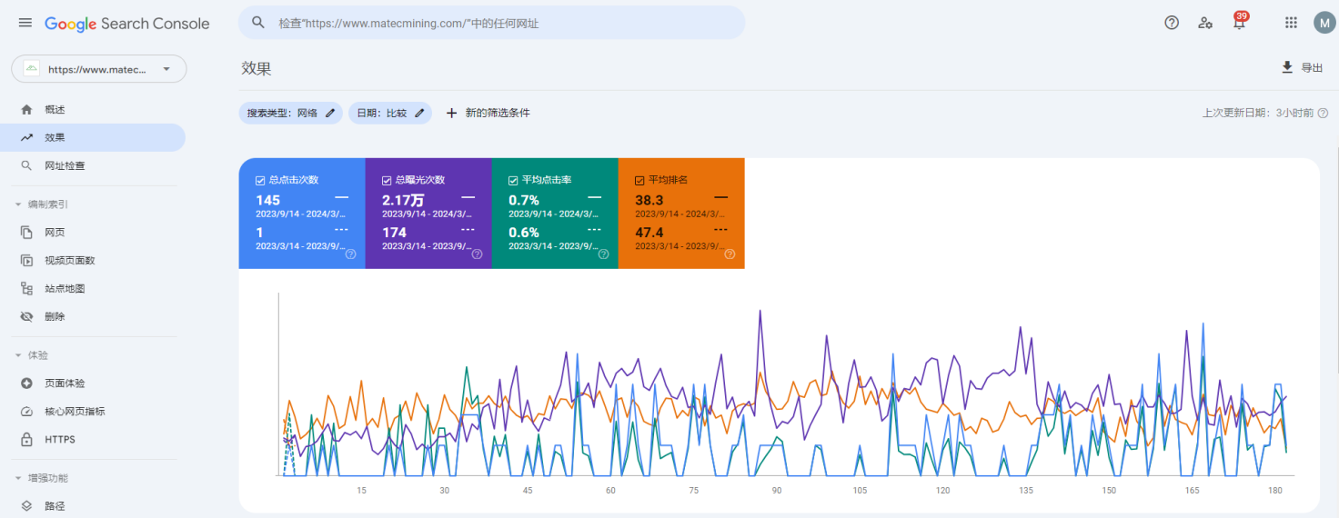Open 视频页面数 in sidebar
The width and height of the screenshot is (1339, 518).
click(93, 260)
